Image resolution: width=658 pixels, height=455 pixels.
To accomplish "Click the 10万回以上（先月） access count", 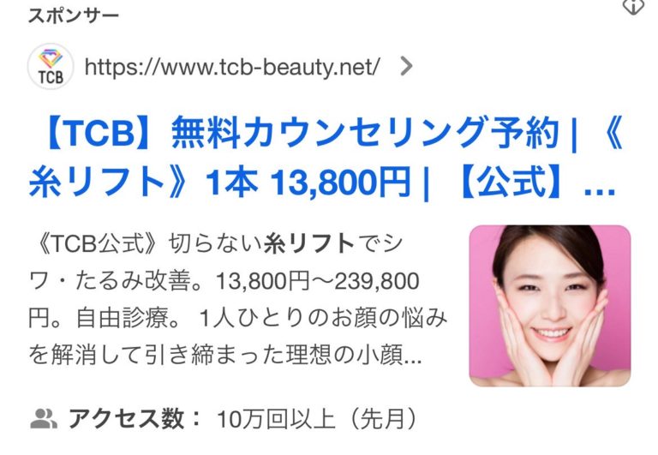I will [317, 419].
